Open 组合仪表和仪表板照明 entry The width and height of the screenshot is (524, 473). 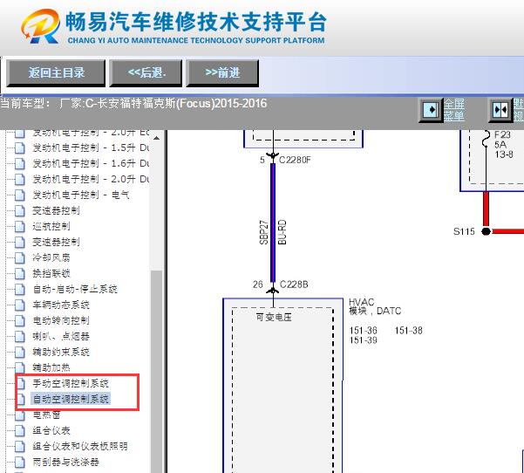point(80,446)
